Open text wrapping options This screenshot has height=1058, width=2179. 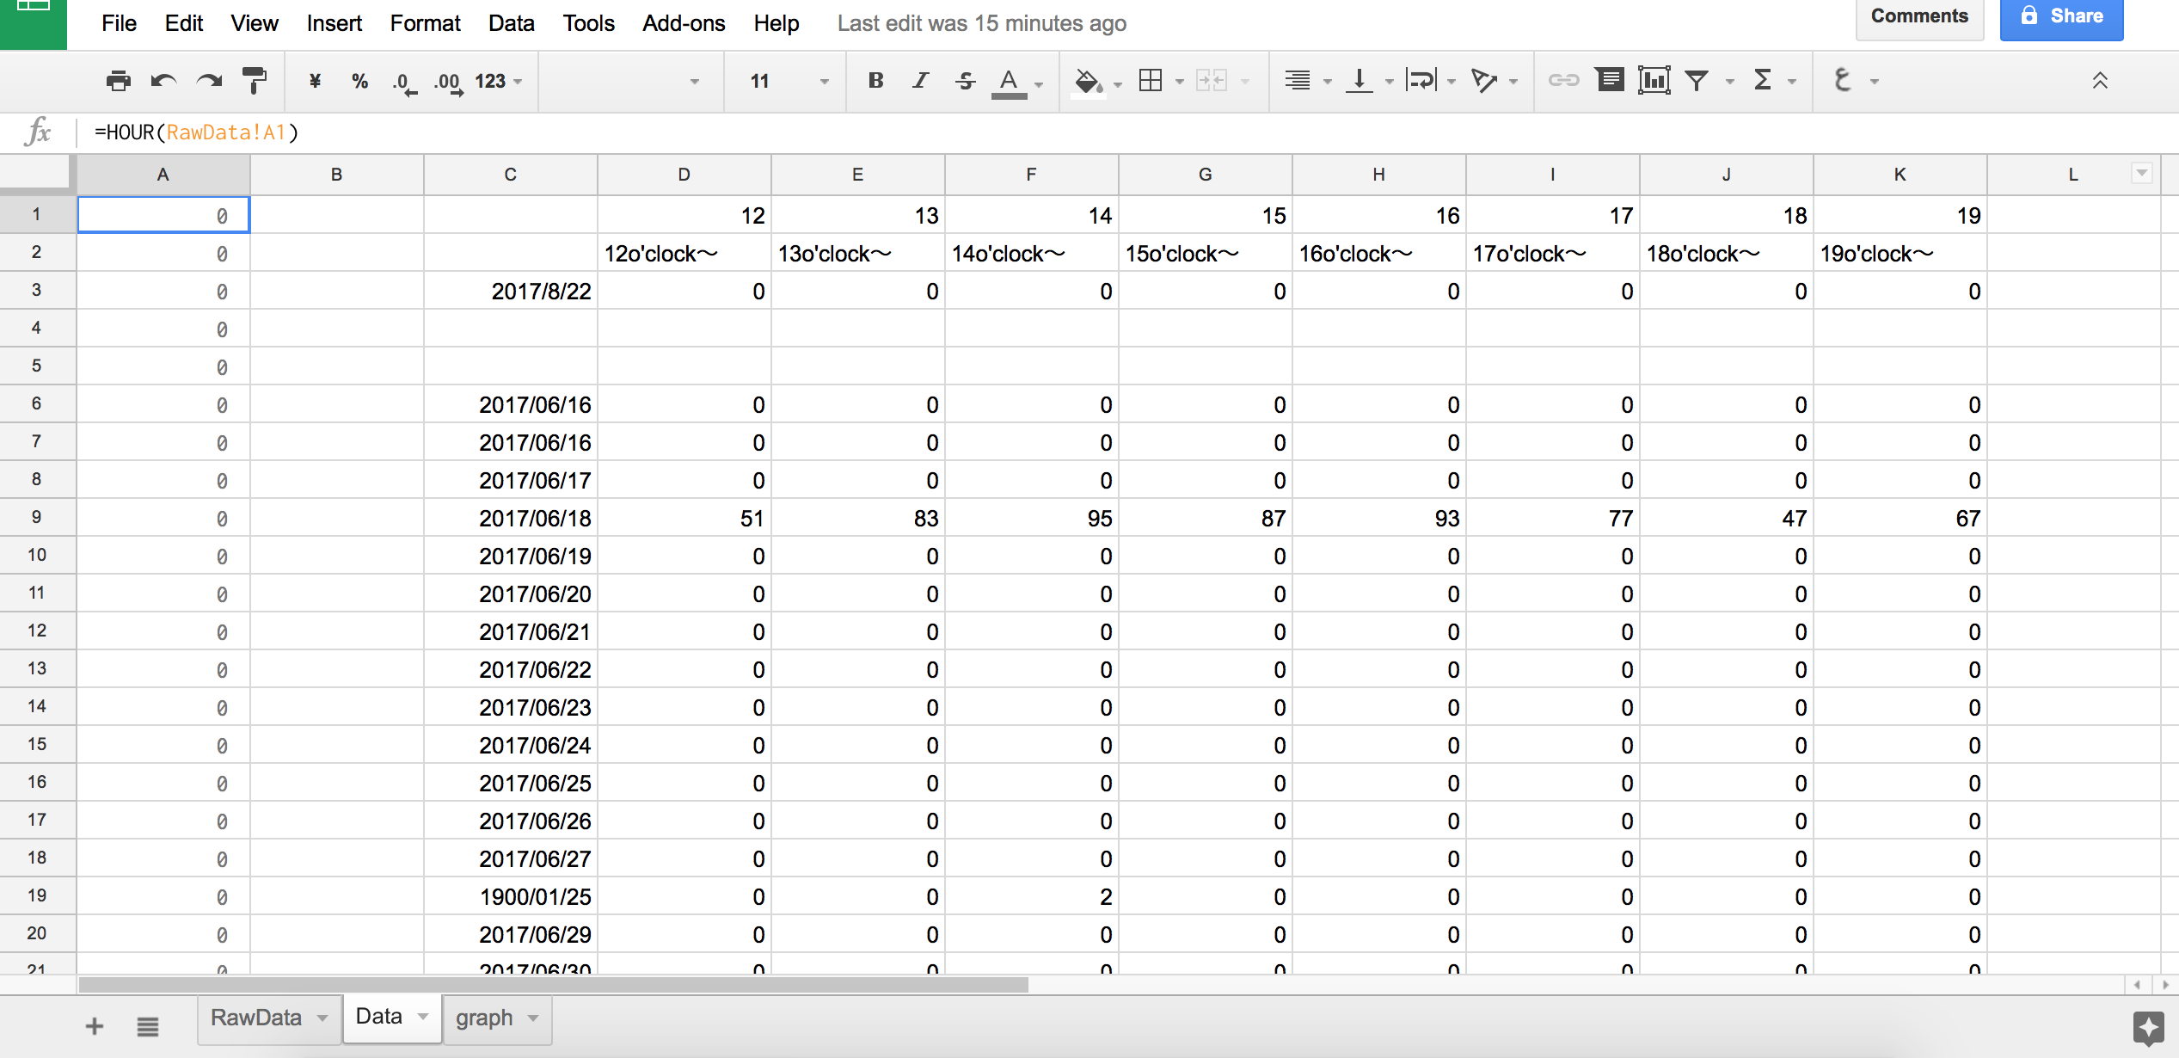[1421, 80]
